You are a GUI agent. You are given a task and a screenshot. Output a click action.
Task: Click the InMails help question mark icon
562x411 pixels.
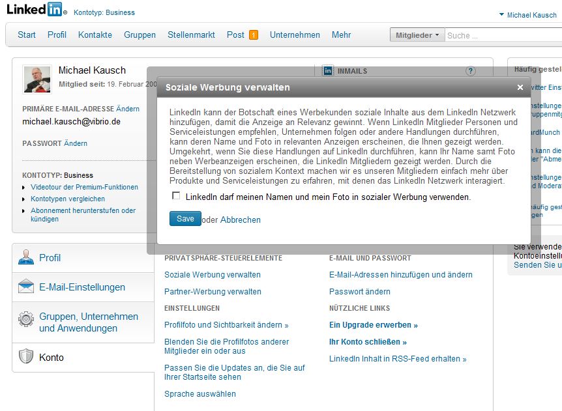[471, 71]
